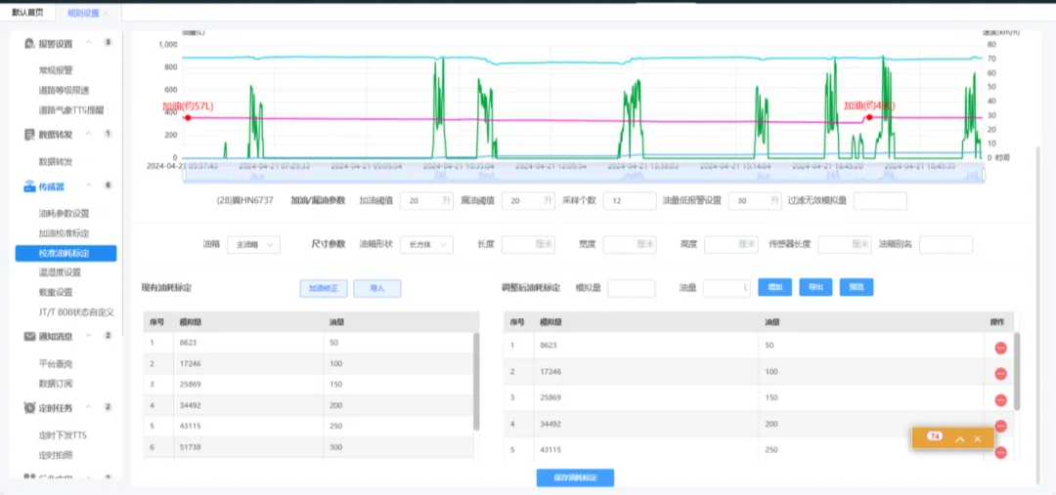Collapse the 数据转发 menu group
1056x495 pixels.
coord(88,135)
